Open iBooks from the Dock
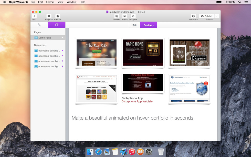This screenshot has width=251, height=157. tap(140, 152)
